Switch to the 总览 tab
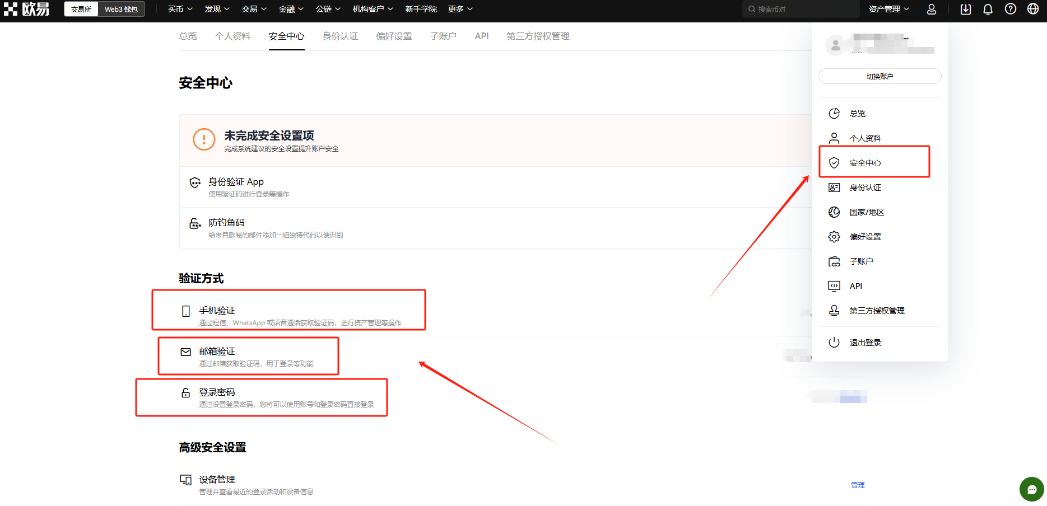Image resolution: width=1047 pixels, height=506 pixels. pyautogui.click(x=188, y=36)
